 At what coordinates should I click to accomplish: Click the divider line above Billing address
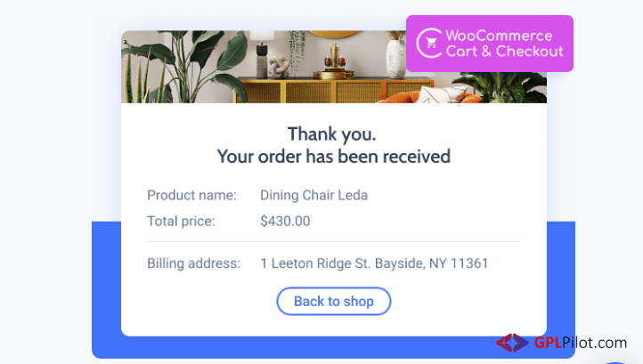[x=334, y=242]
